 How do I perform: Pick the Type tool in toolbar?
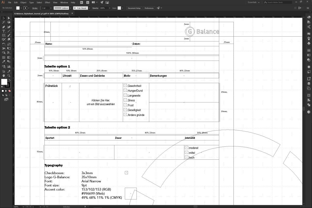(x=4, y=31)
